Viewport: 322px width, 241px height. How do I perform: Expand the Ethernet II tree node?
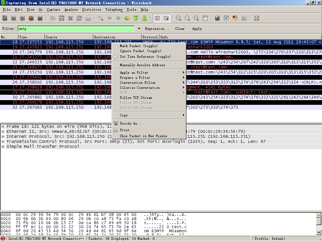tap(3, 131)
